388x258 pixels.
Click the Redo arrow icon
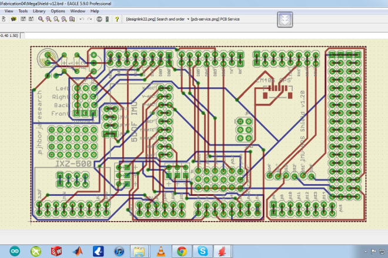[89, 19]
